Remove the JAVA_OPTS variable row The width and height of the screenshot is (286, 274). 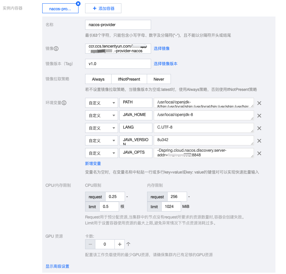click(x=259, y=153)
